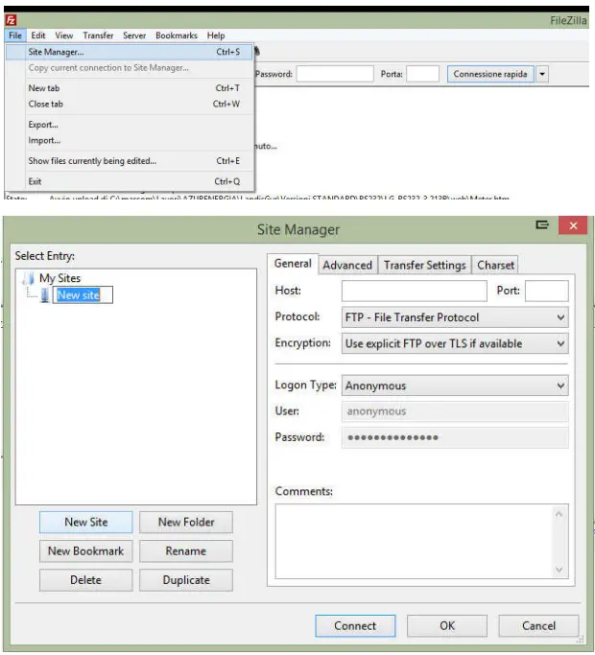Click the Porta input field
Image resolution: width=595 pixels, height=655 pixels.
click(422, 74)
